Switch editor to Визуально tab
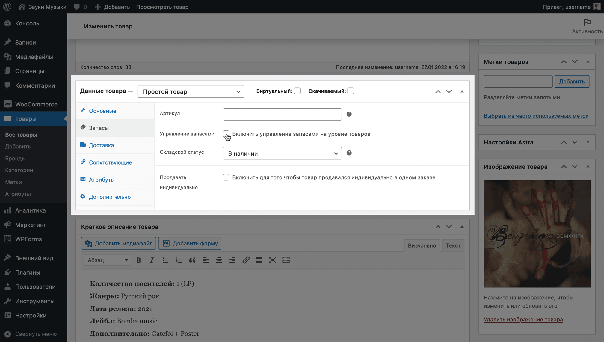Image resolution: width=604 pixels, height=342 pixels. [422, 245]
